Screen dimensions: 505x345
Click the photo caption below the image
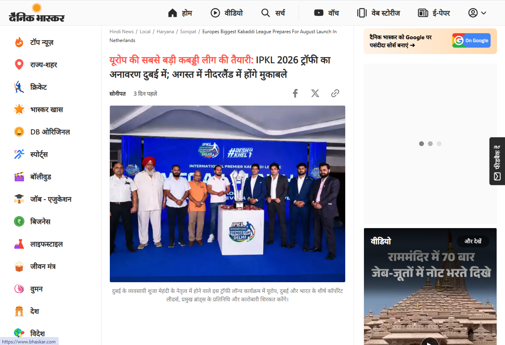tap(227, 295)
